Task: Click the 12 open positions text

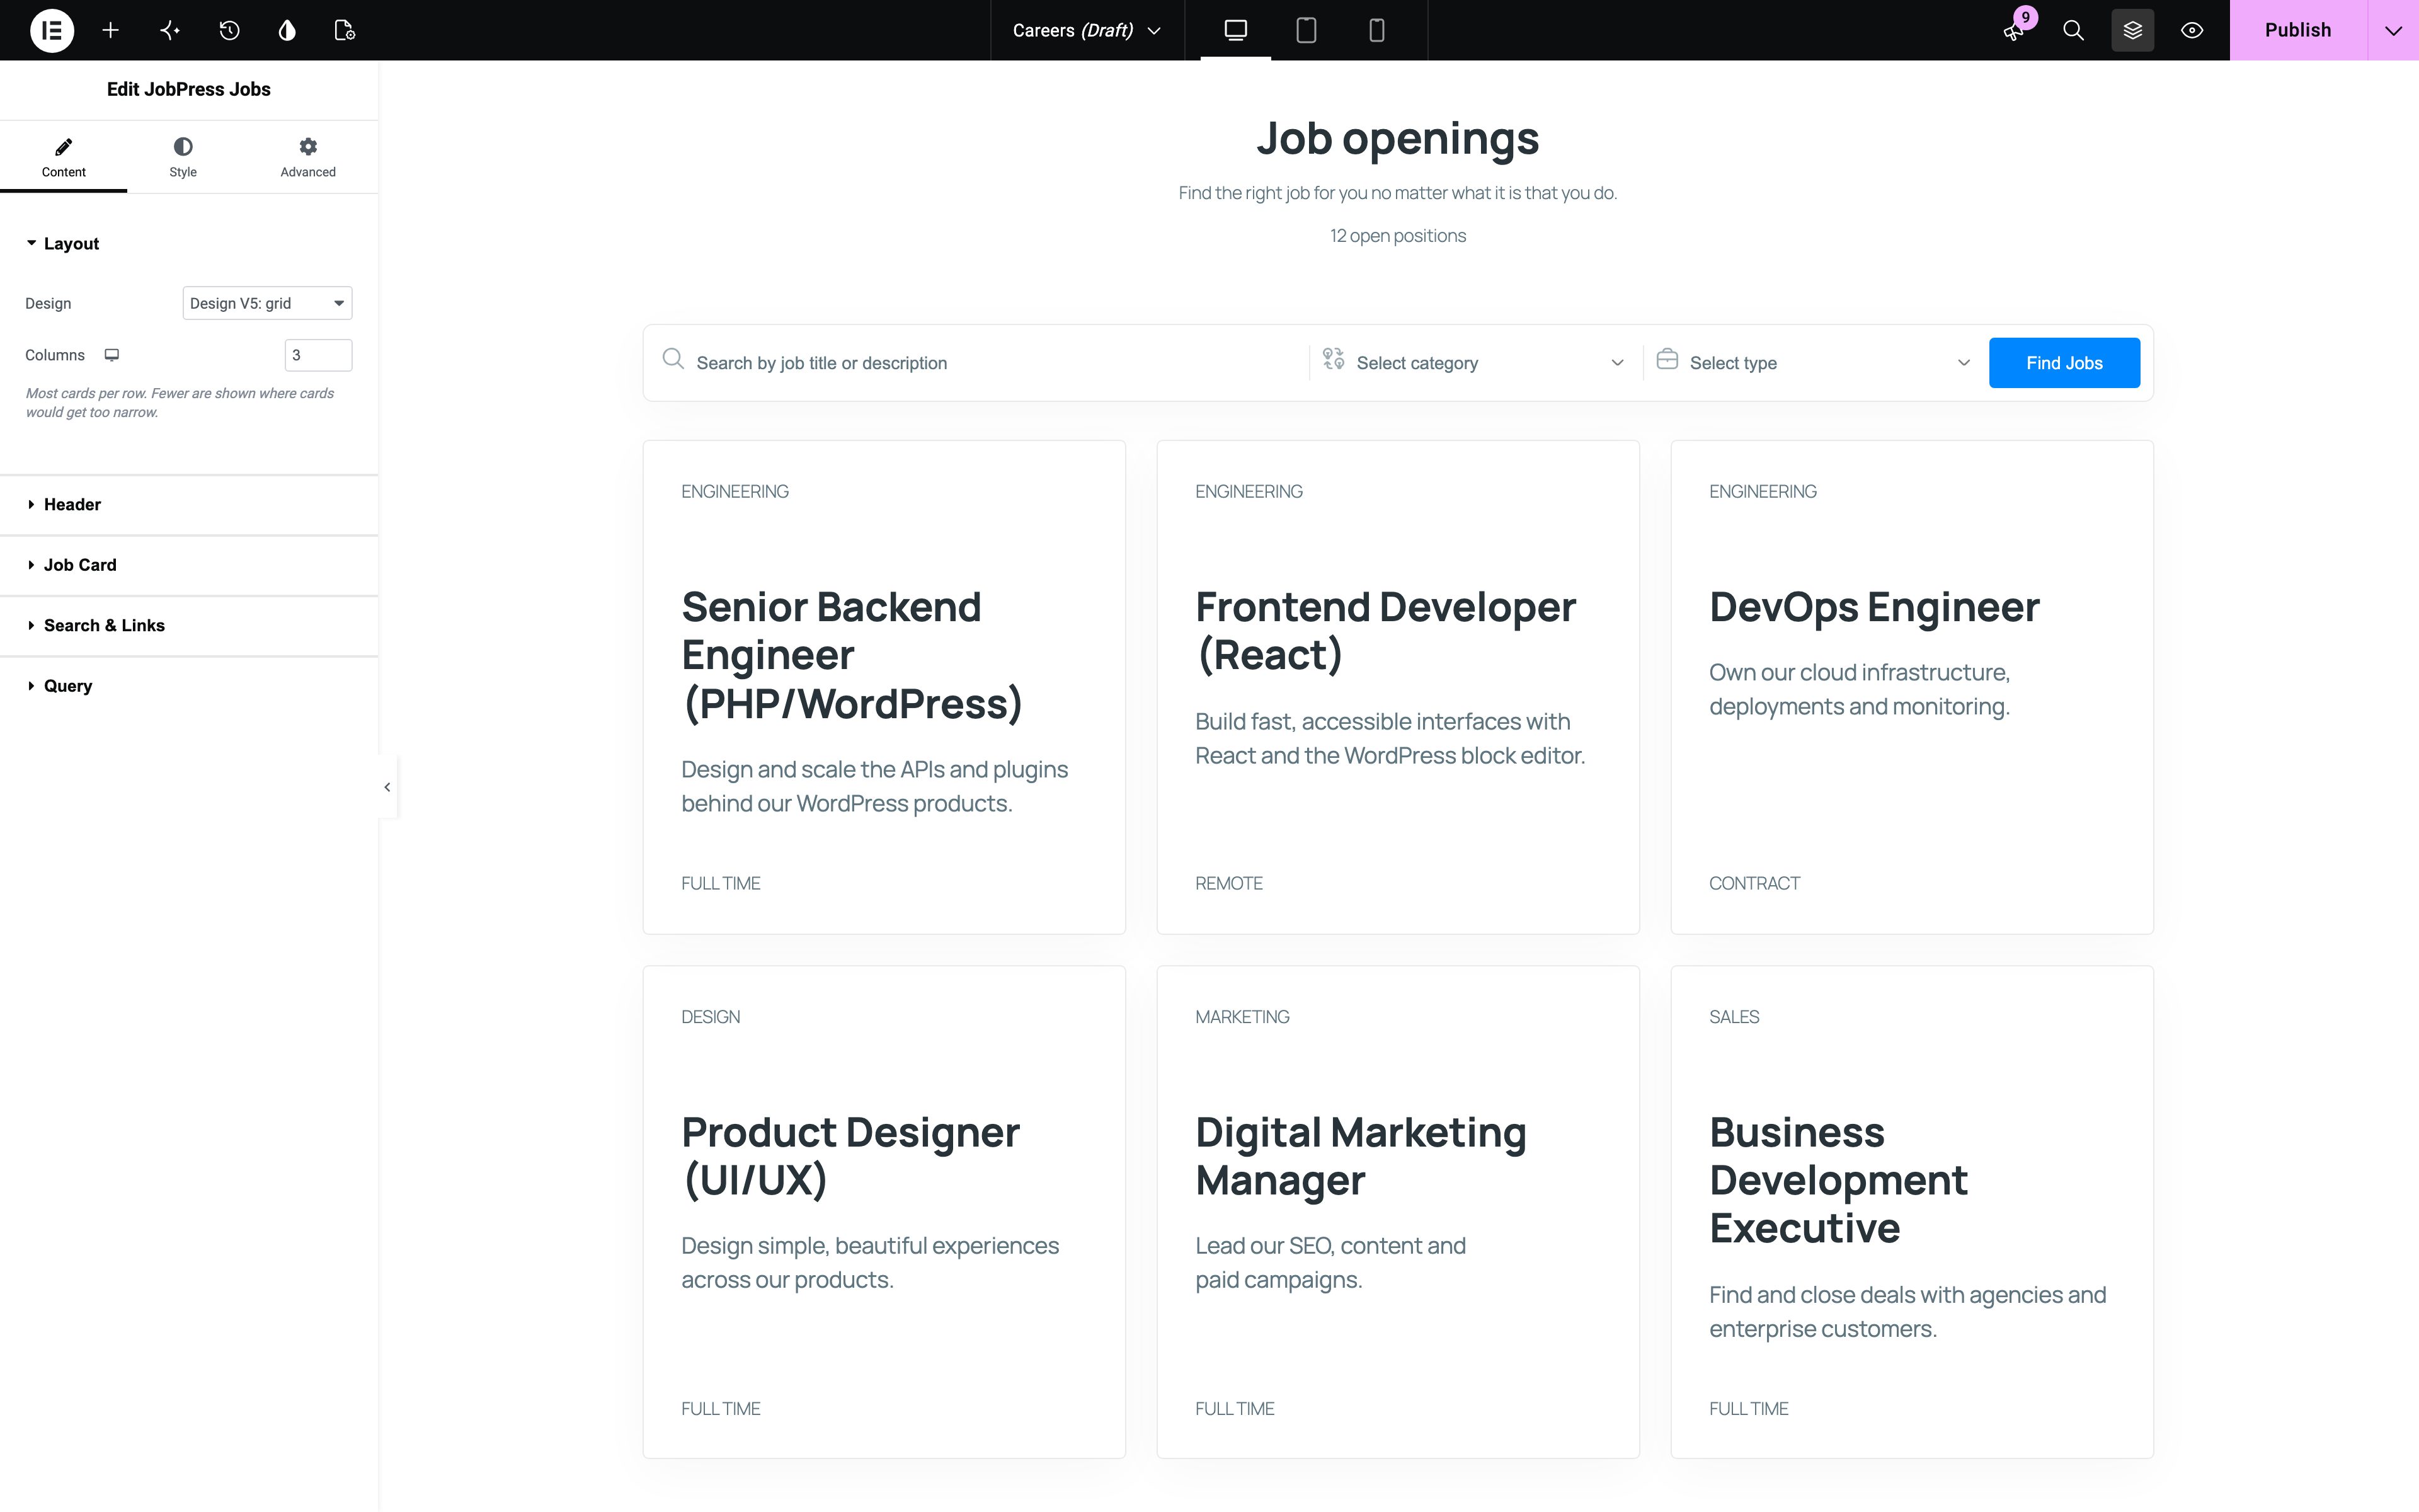Action: coord(1397,236)
